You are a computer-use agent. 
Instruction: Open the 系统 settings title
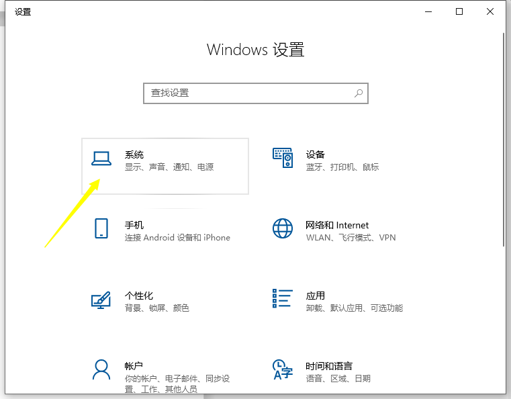(134, 155)
